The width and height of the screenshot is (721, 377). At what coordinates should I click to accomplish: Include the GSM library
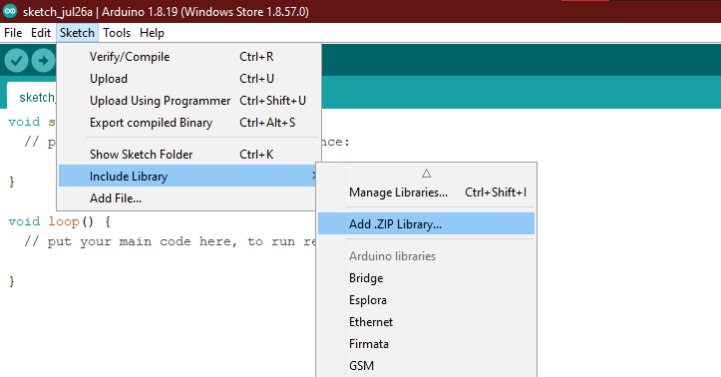[426, 366]
